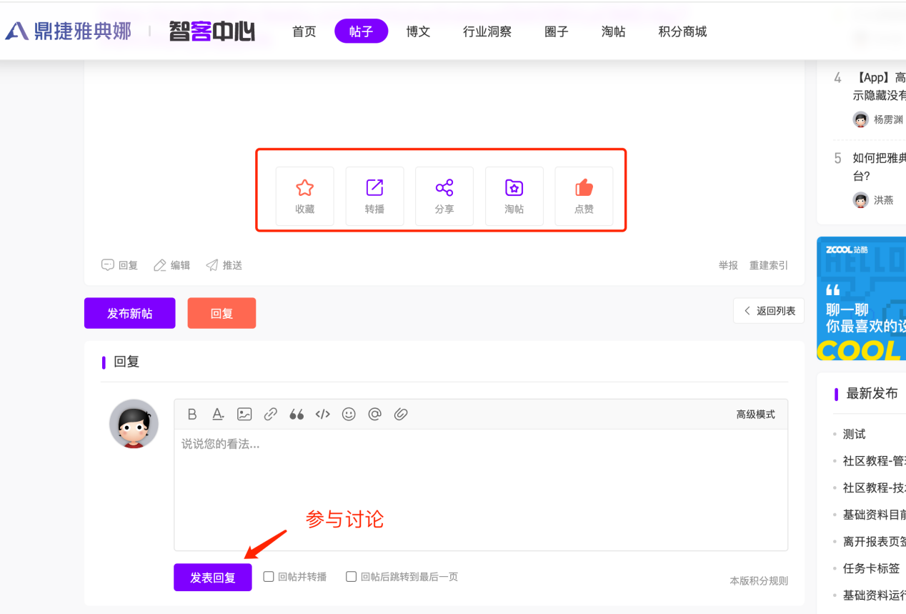Screen dimensions: 906x614
Task: Go back using 返回列表 button
Action: 769,311
